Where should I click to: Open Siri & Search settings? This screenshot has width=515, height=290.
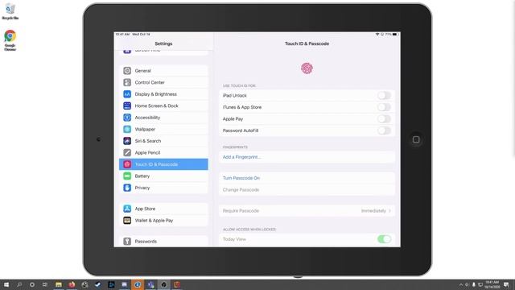(163, 141)
